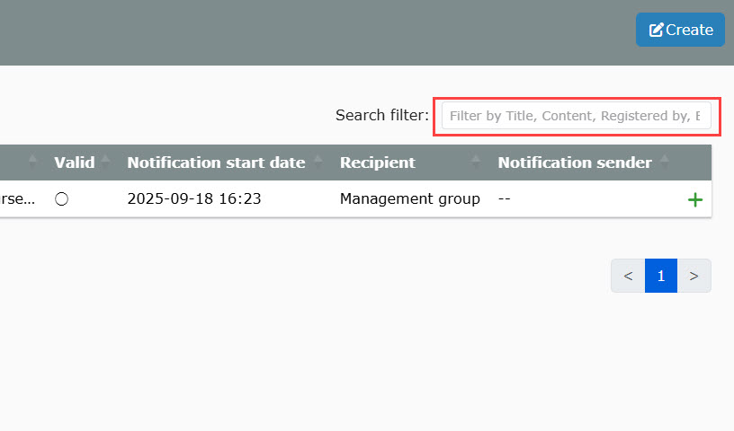The image size is (734, 431).
Task: Click the sort arrows beside Recipient header
Action: click(x=476, y=163)
